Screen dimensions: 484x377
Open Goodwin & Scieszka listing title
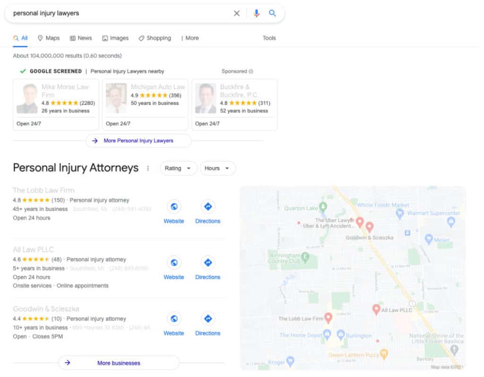(46, 309)
